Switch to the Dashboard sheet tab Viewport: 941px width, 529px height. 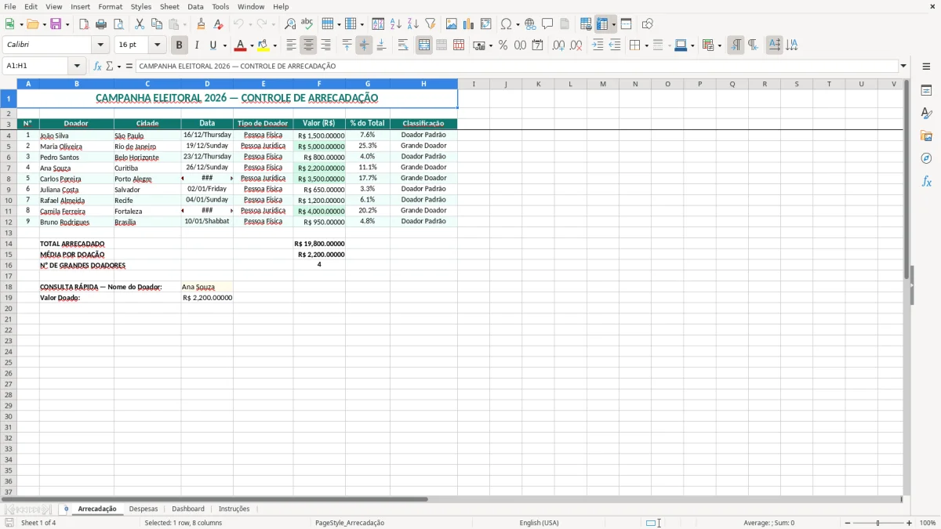pyautogui.click(x=188, y=509)
